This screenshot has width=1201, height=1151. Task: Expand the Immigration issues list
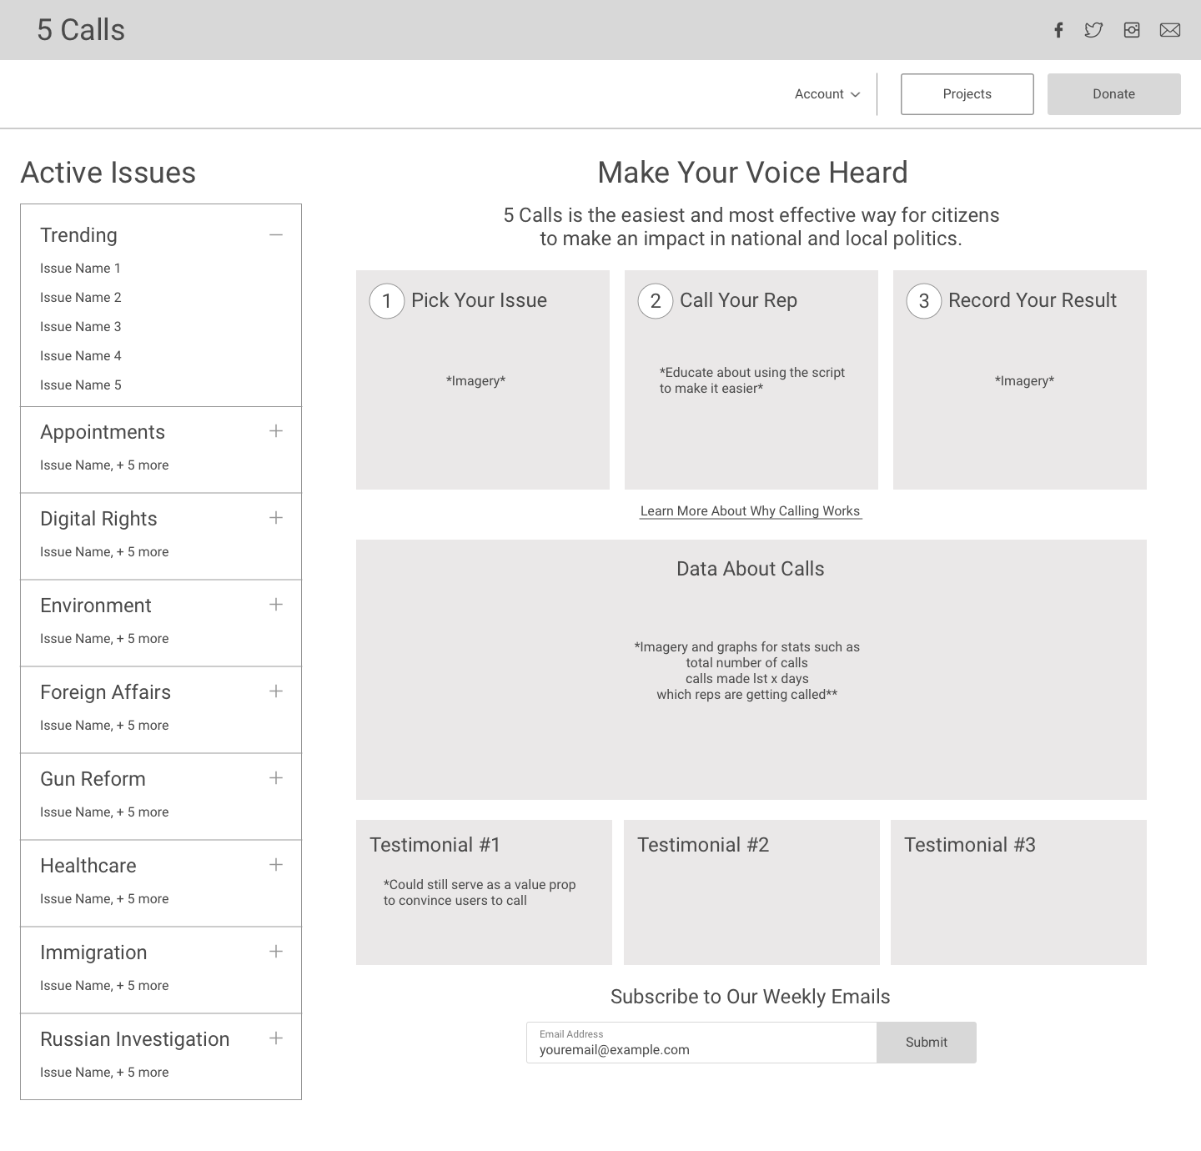point(275,952)
